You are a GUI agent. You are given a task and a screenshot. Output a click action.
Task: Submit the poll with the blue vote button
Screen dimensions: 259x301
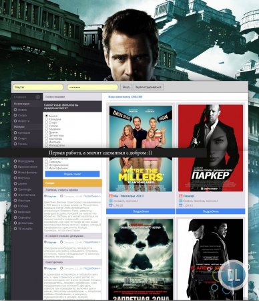coord(72,174)
